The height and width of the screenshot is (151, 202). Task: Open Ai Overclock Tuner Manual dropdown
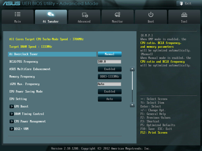(110, 54)
